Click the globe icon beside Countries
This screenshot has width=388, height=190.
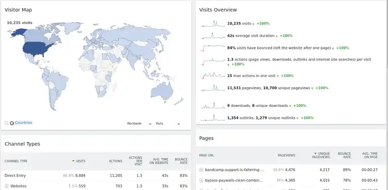12,123
